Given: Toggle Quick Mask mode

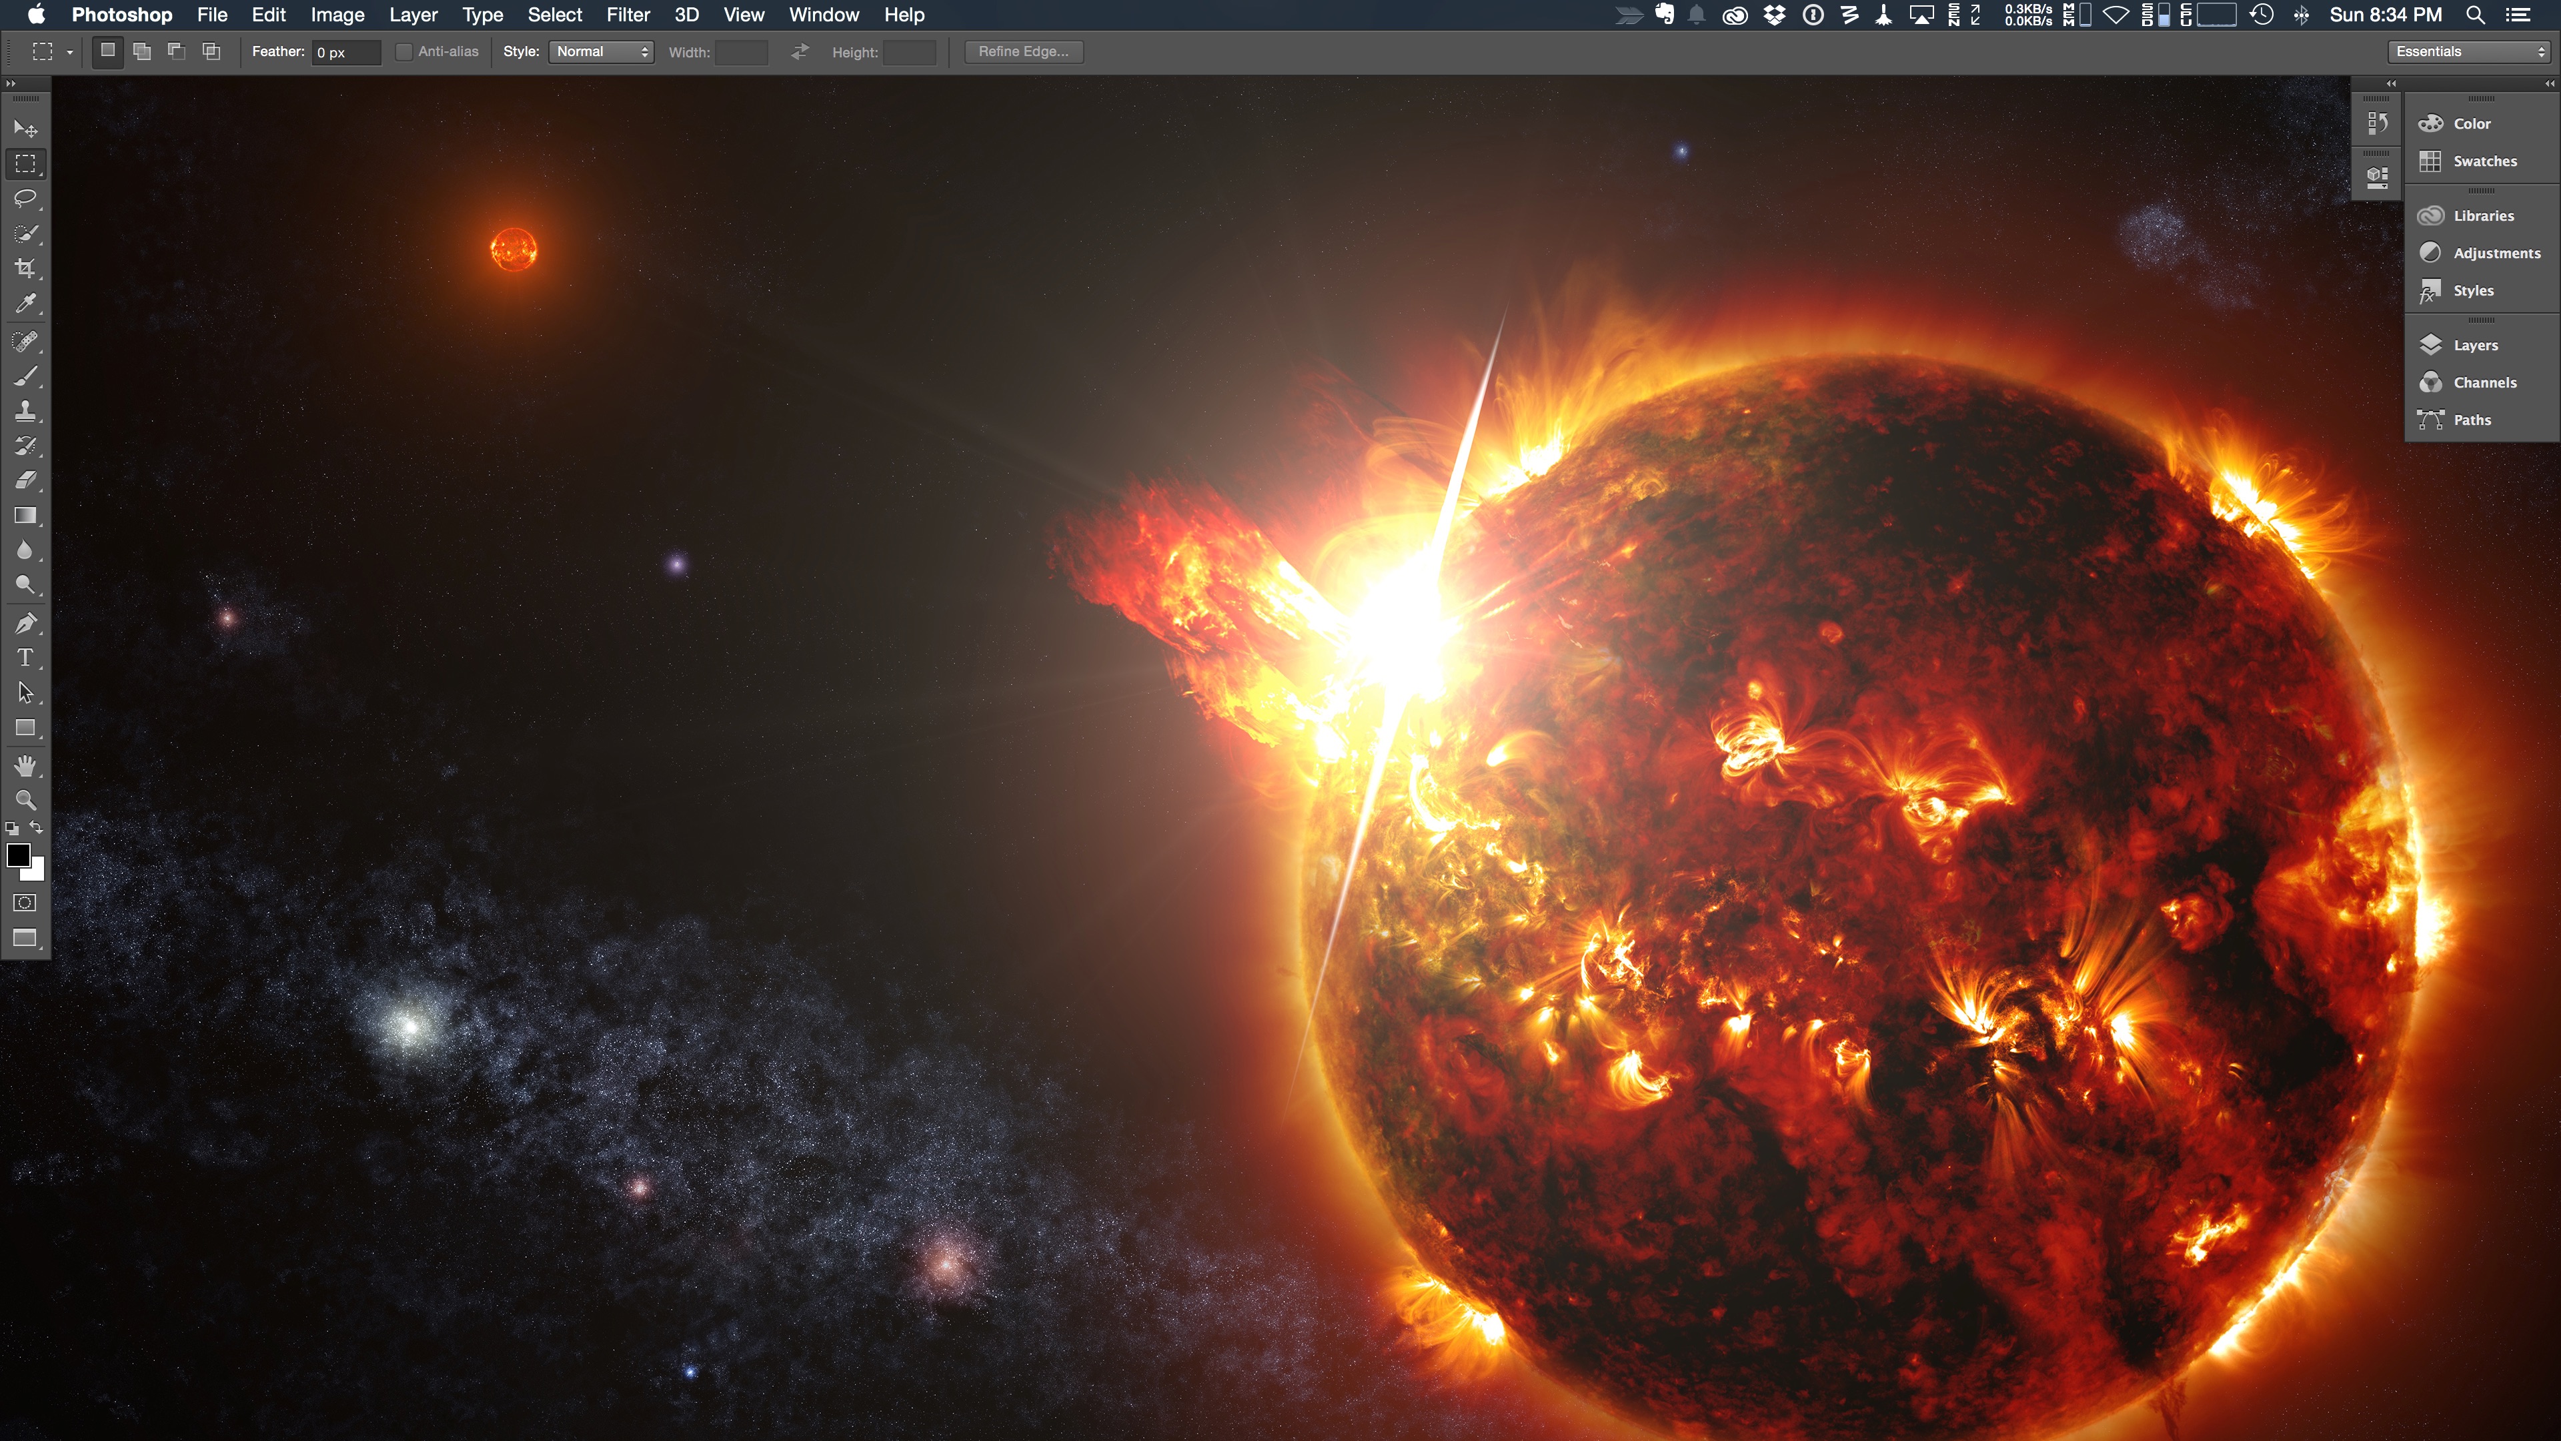Looking at the screenshot, I should pyautogui.click(x=25, y=903).
